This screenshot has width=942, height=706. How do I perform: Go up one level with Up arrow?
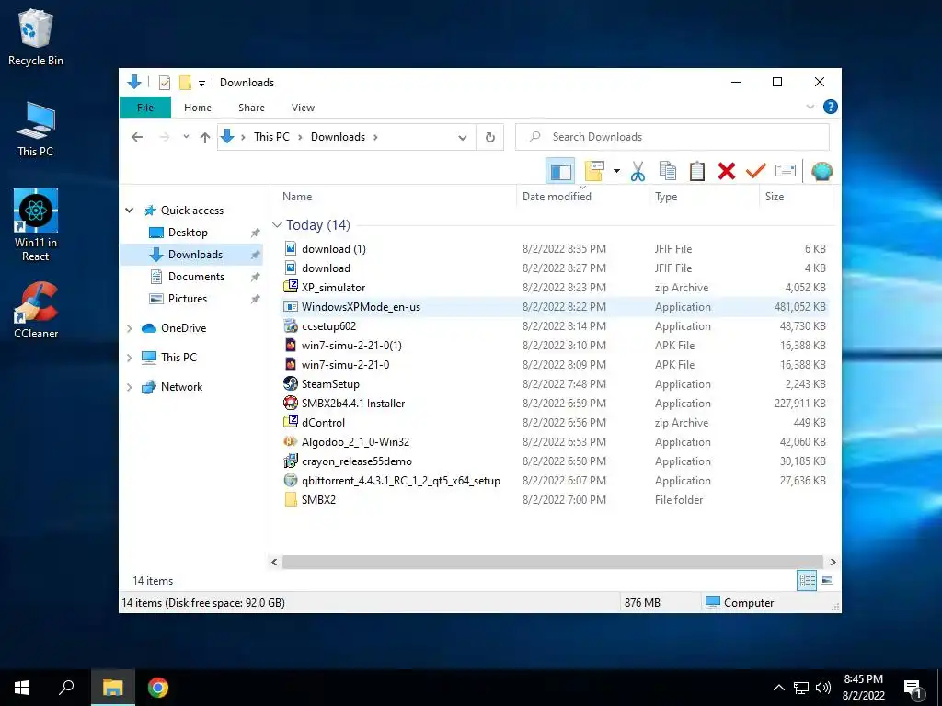(x=205, y=137)
